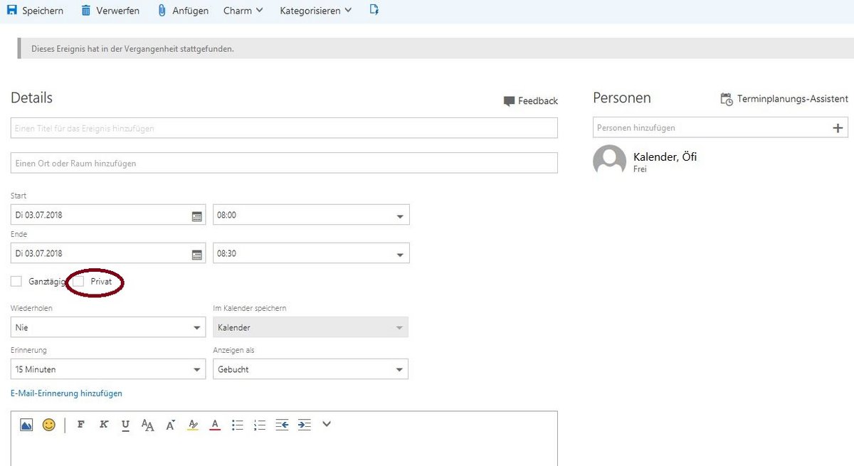Mark the event as Privat
Viewport: 854px width, 466px height.
[x=78, y=282]
